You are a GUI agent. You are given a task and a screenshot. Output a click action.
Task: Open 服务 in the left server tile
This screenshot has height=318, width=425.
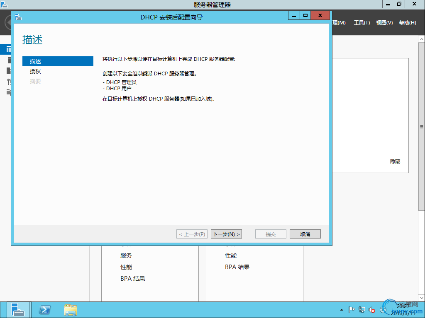[126, 255]
